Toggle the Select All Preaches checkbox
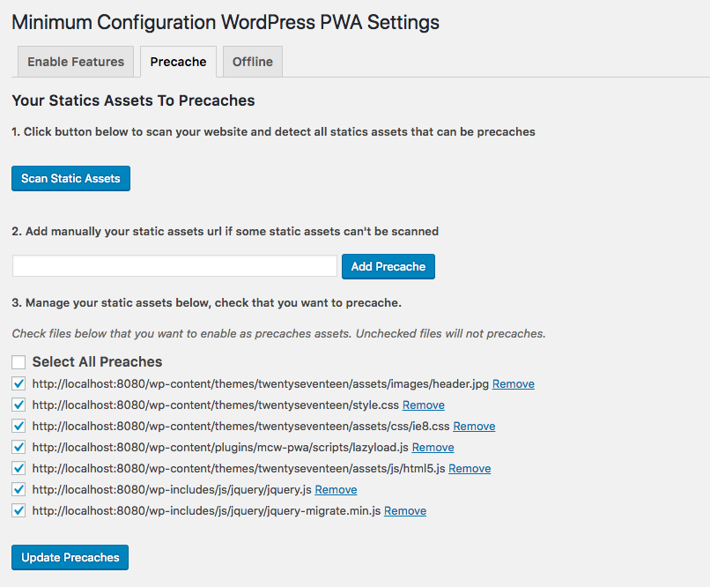 18,361
